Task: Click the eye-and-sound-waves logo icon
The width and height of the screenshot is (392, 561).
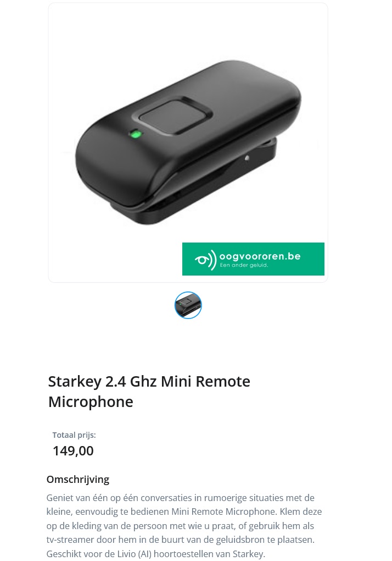Action: [206, 260]
